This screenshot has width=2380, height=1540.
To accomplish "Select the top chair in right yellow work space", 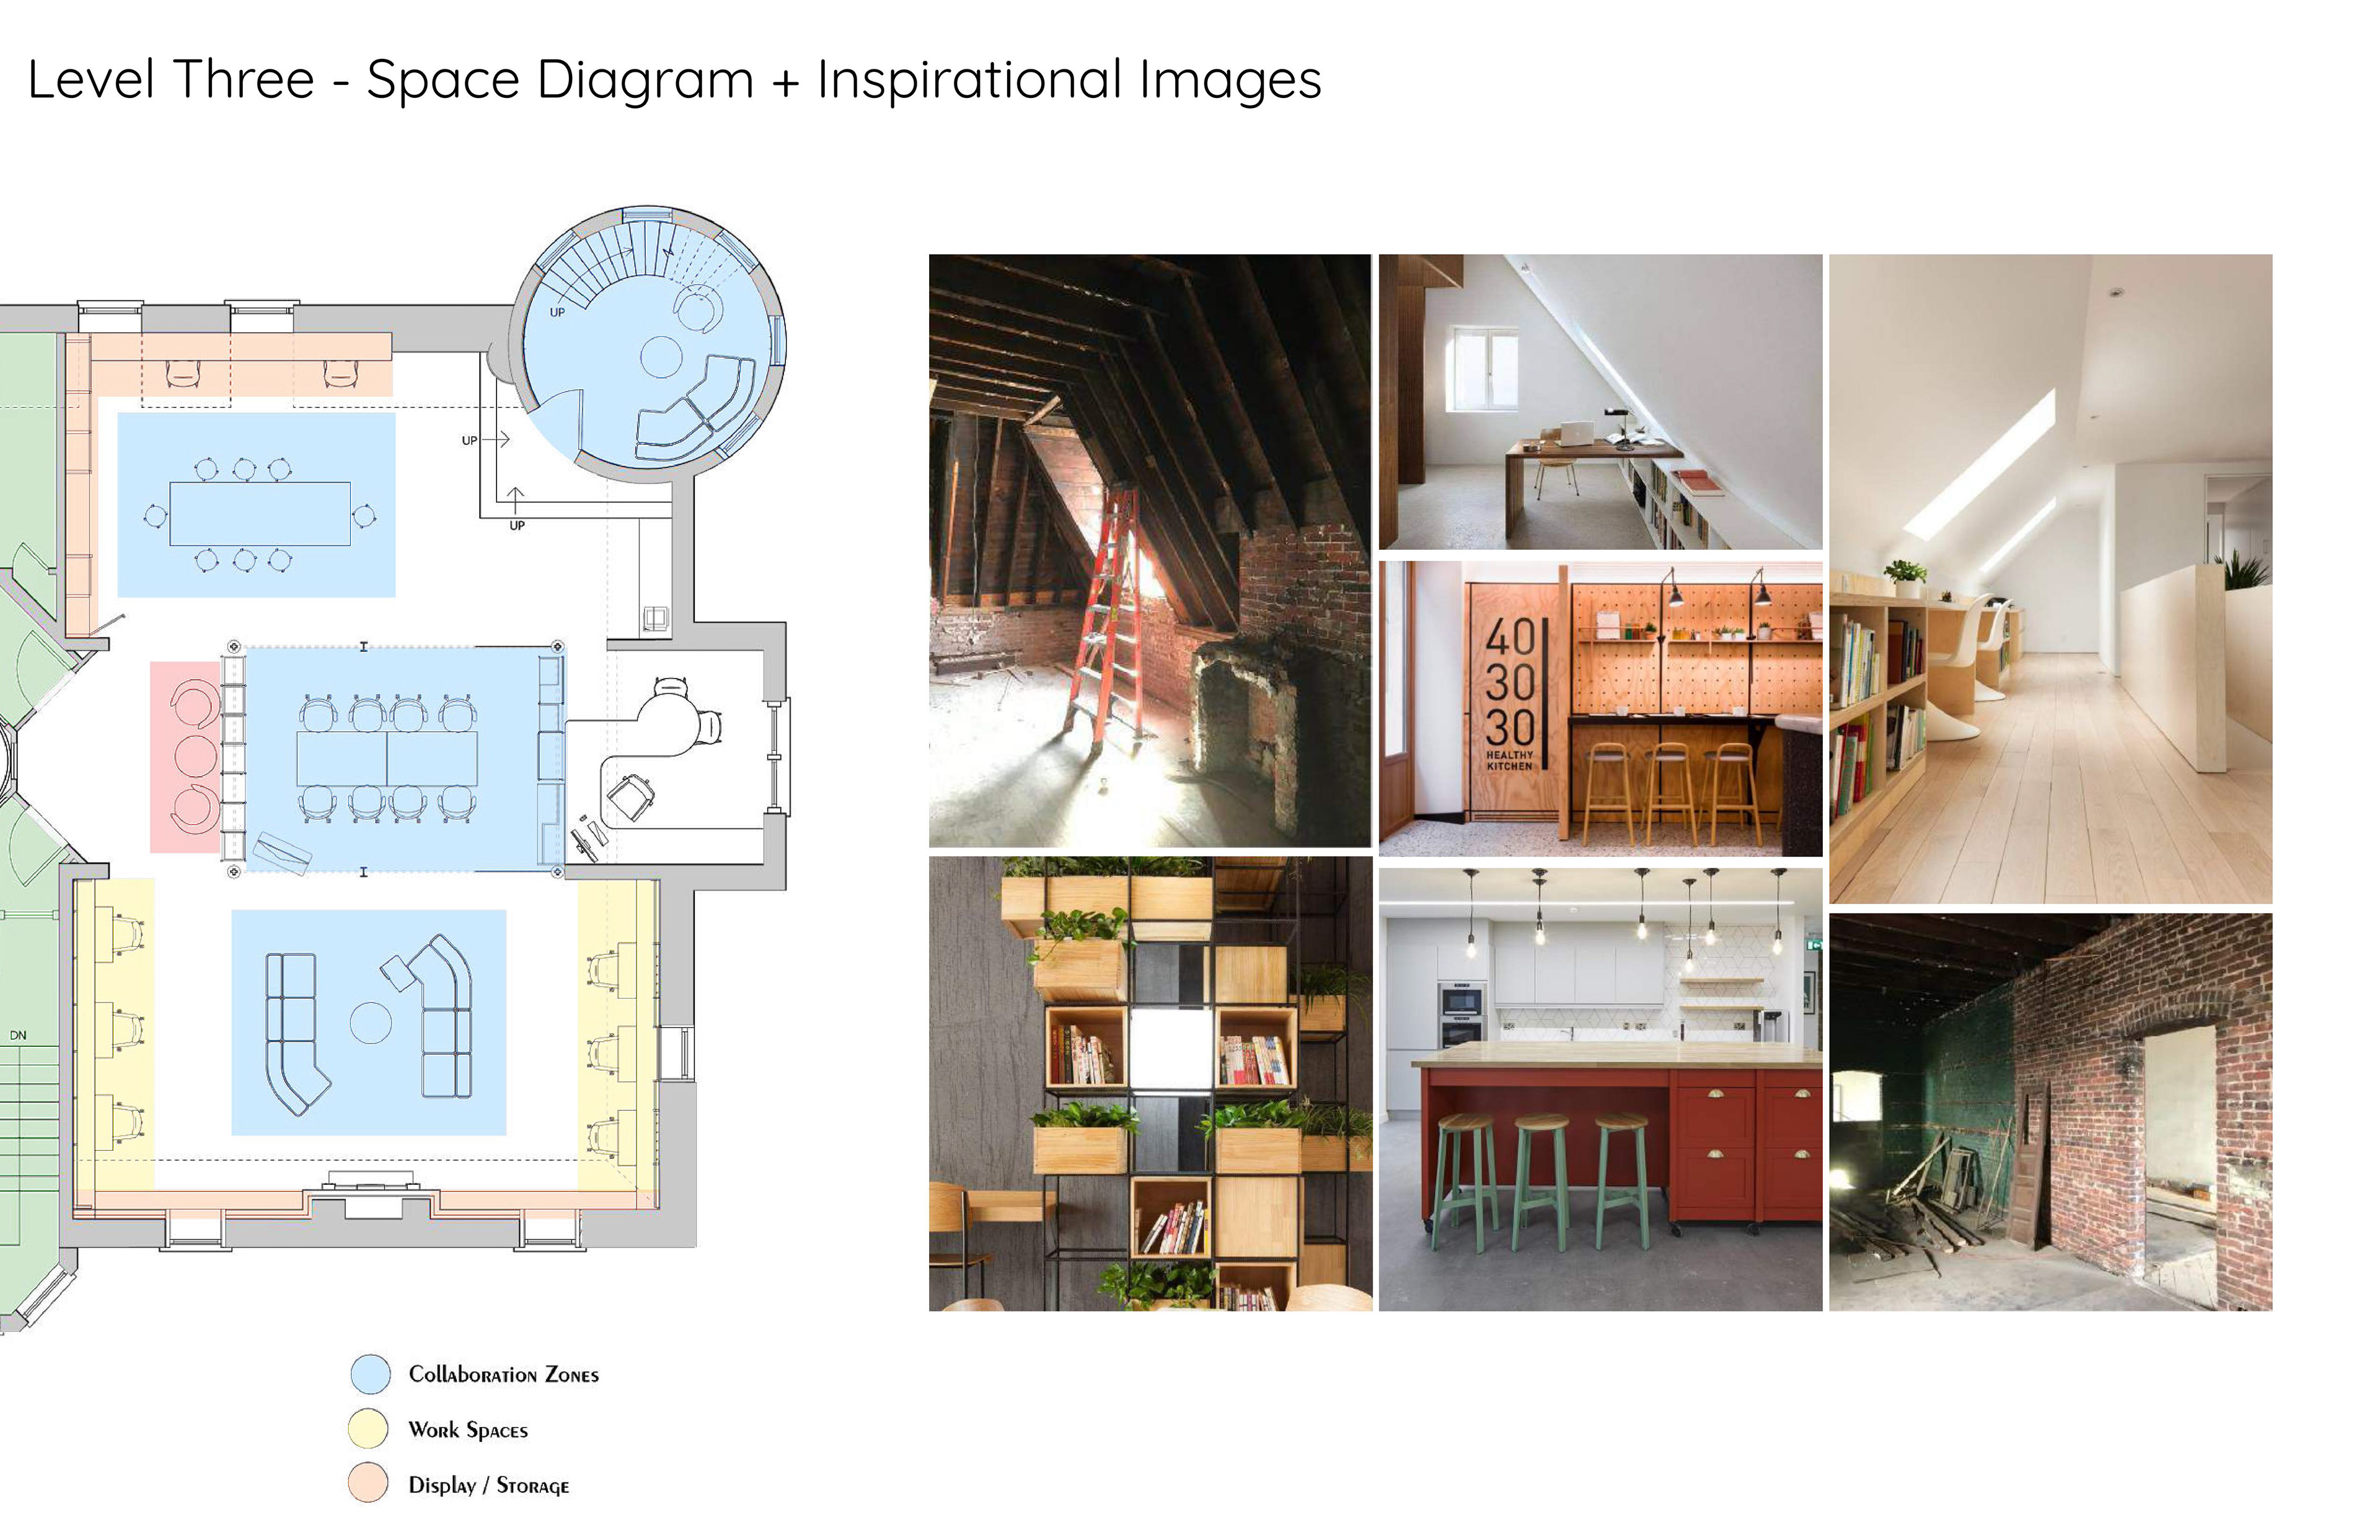I will [603, 970].
